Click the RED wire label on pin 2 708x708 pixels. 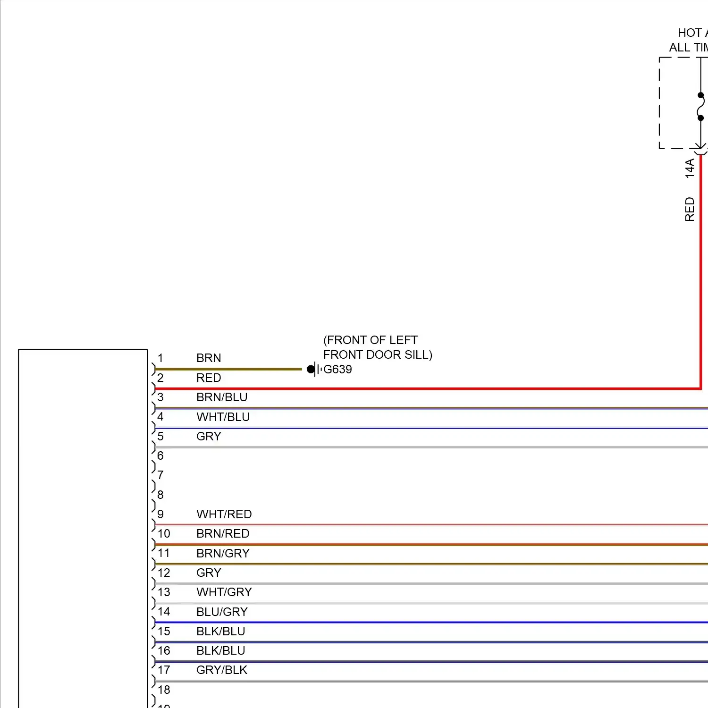209,378
